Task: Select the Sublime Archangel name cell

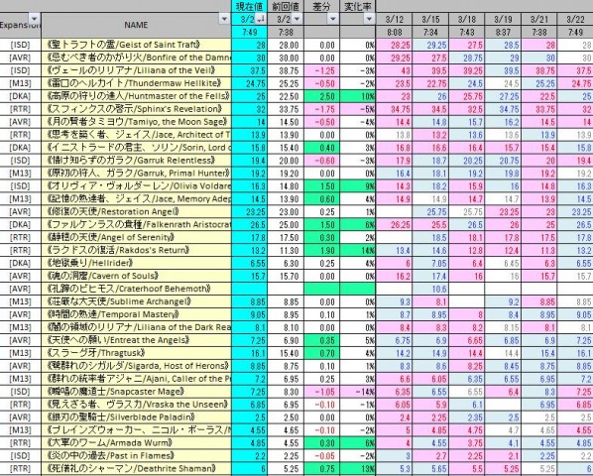Action: coord(136,301)
